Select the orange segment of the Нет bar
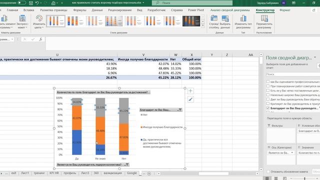The height and width of the screenshot is (180, 320). [123, 137]
